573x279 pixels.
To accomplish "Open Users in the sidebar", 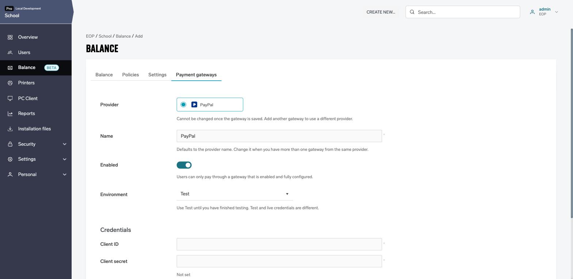I will tap(36, 53).
